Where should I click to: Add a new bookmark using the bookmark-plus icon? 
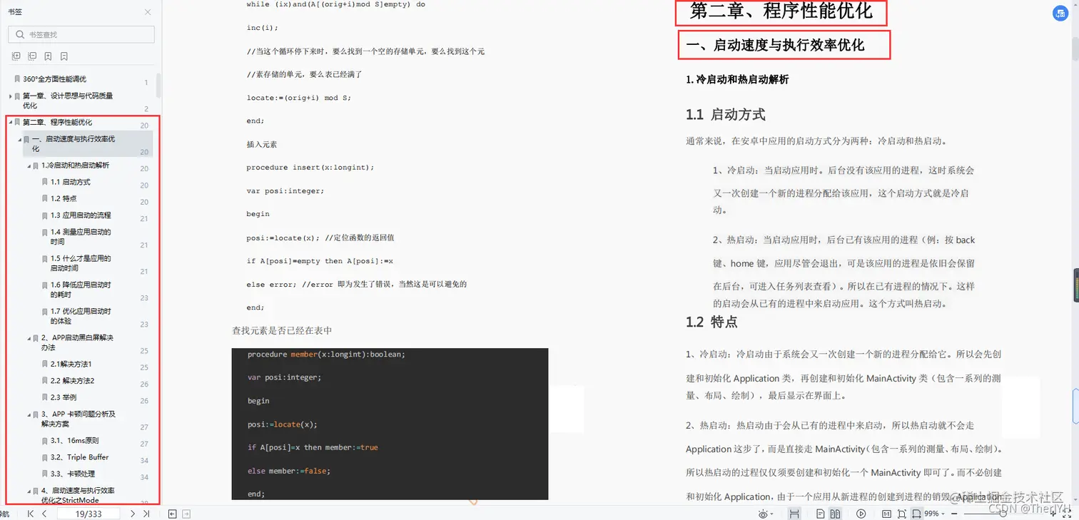48,56
